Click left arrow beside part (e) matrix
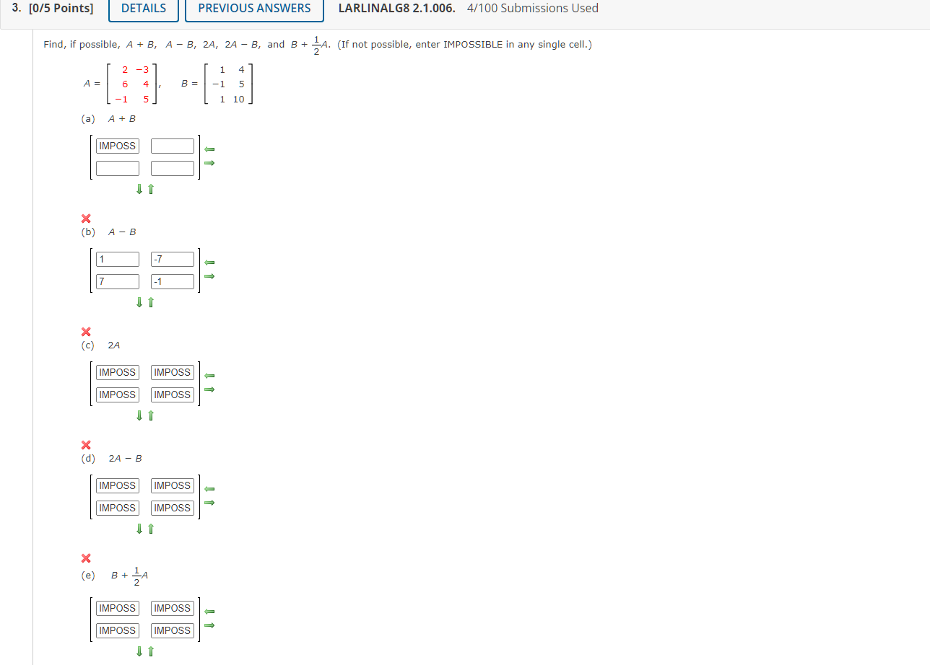930x665 pixels. 209,611
